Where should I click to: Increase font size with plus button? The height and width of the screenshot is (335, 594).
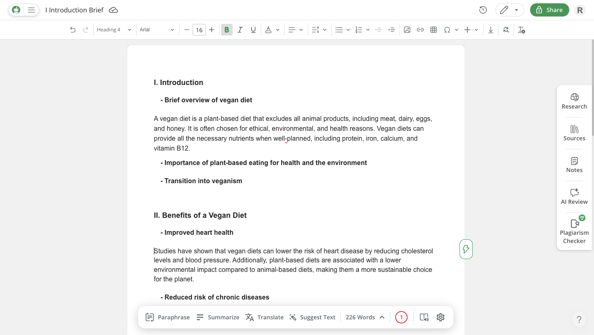[212, 30]
